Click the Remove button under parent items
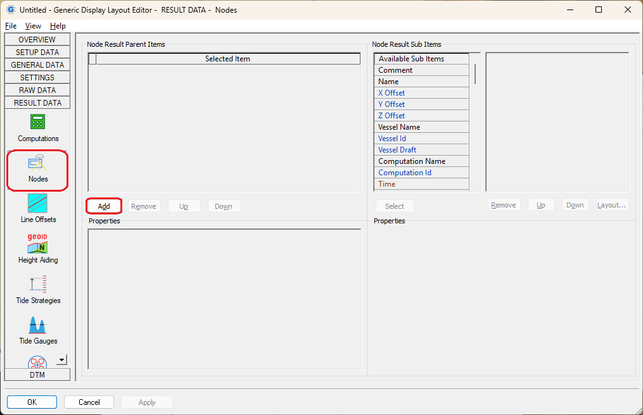 (x=144, y=206)
